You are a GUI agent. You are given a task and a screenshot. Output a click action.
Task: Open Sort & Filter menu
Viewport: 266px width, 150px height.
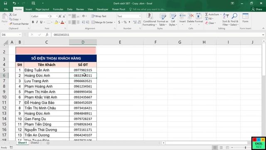226,20
